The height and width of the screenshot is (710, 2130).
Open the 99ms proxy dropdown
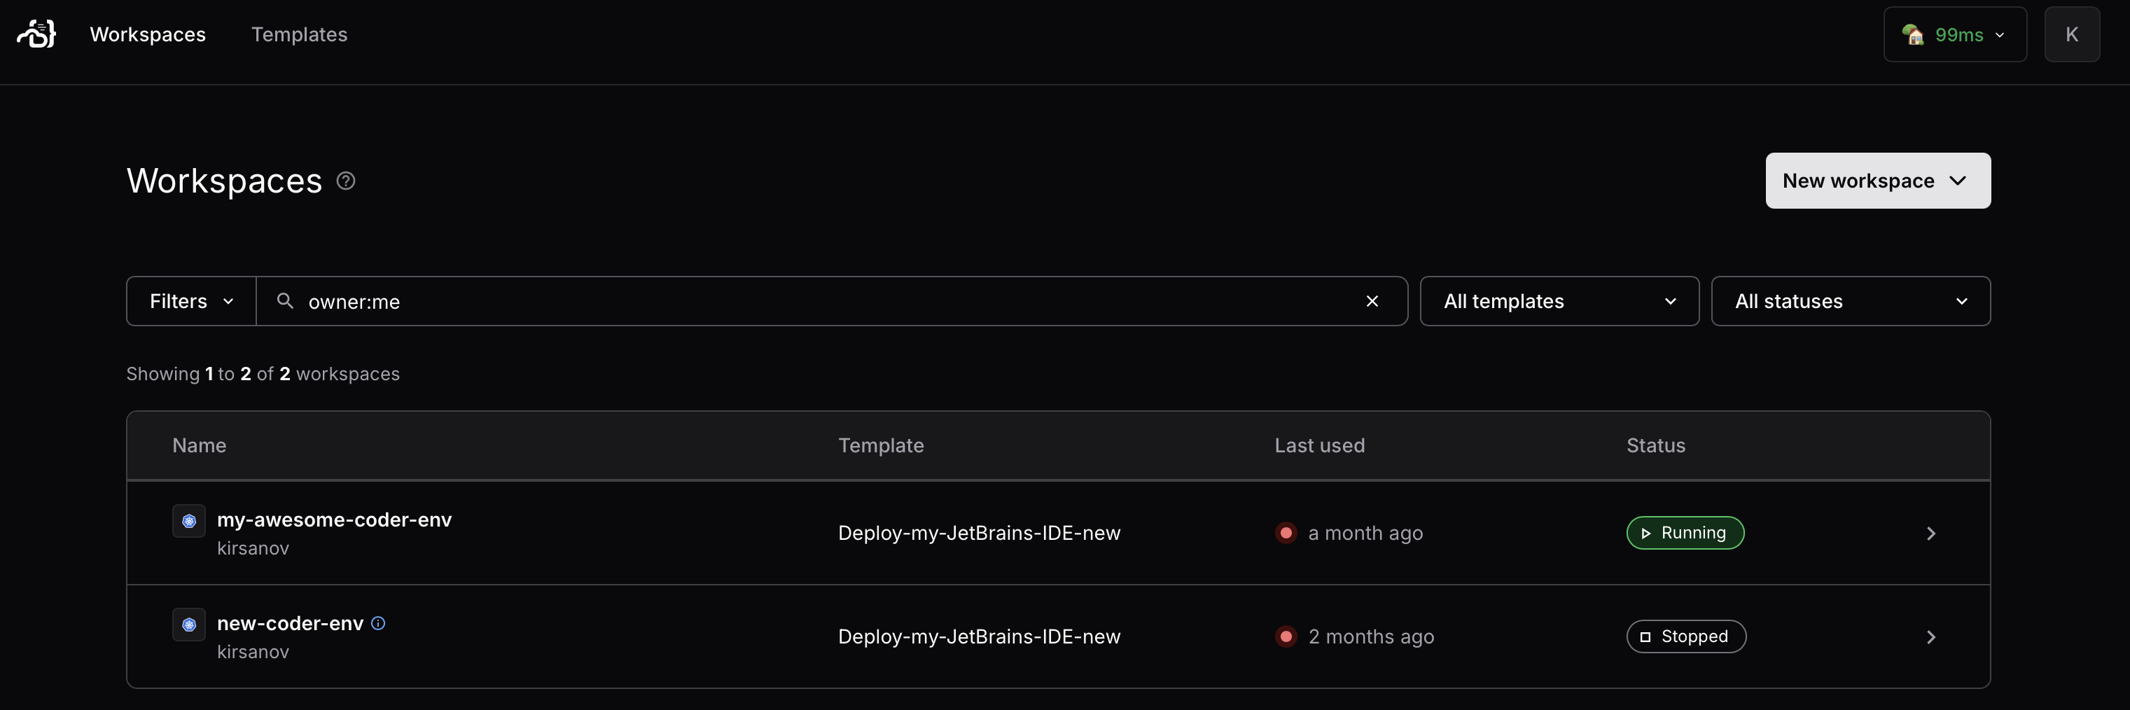click(1955, 34)
